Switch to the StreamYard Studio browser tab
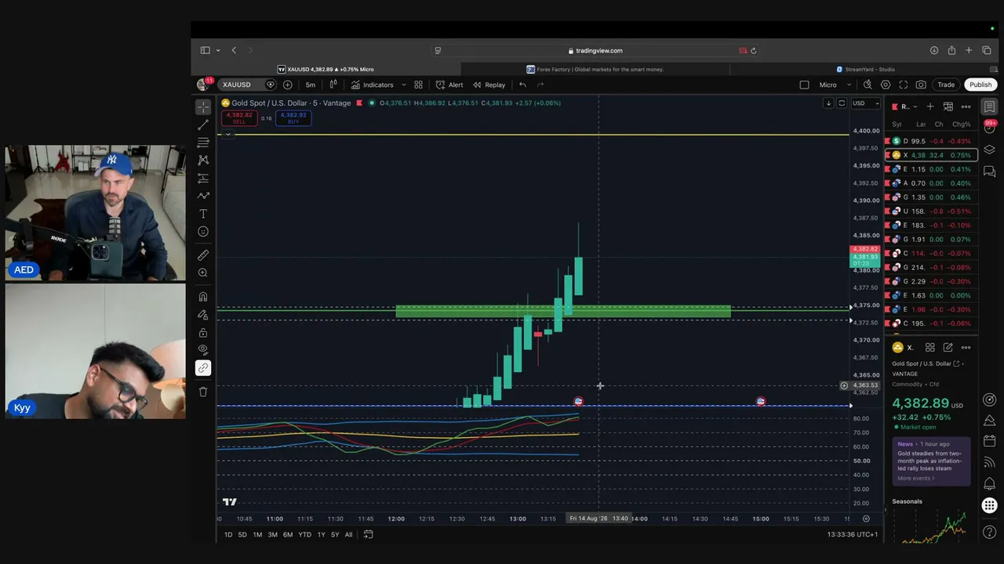 click(865, 69)
